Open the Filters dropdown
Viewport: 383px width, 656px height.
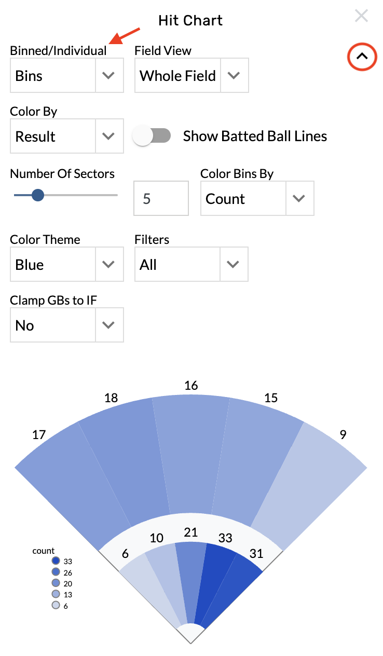point(191,265)
